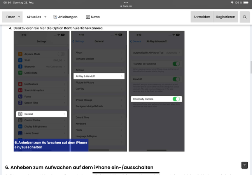
Task: Open the Aktuelles menu
Action: click(34, 17)
